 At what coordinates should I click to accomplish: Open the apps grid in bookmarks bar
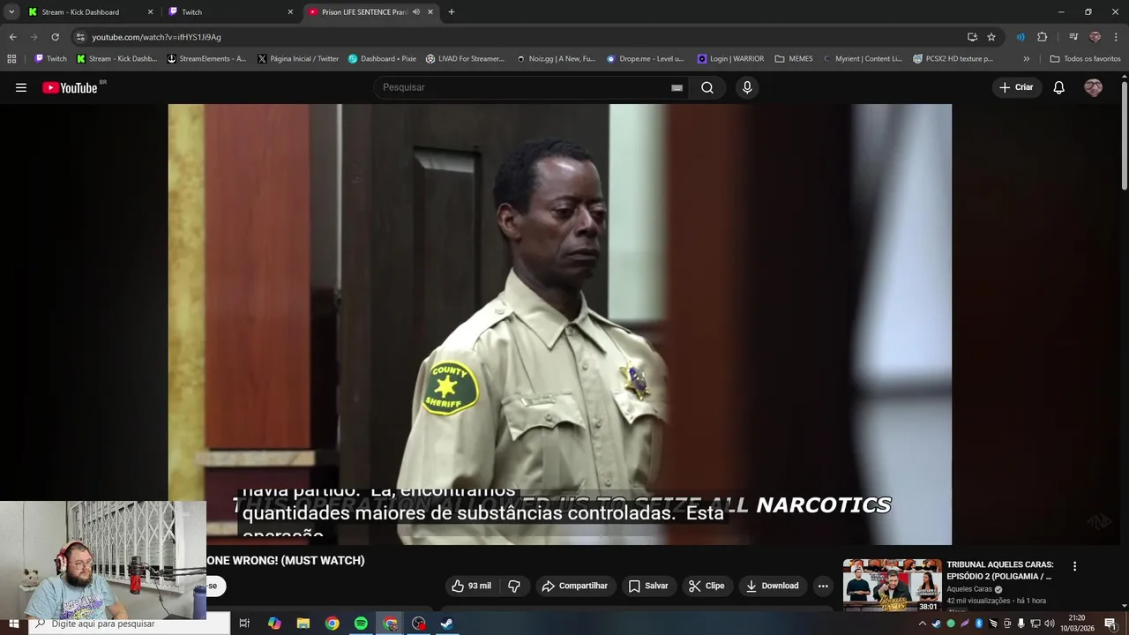11,59
